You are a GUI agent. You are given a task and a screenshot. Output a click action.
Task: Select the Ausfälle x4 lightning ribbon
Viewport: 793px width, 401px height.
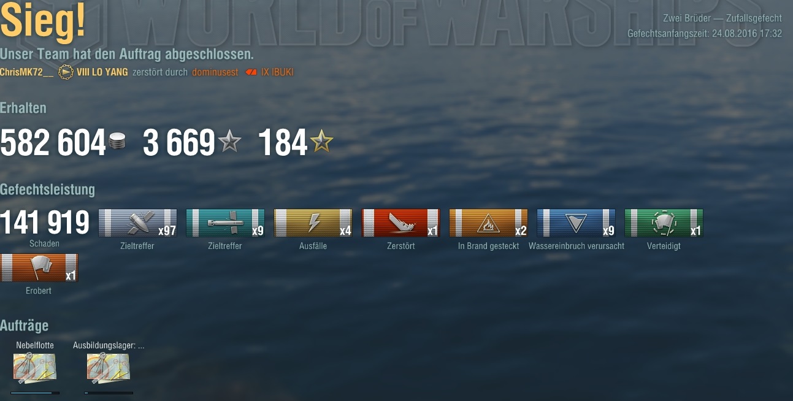[x=313, y=223]
